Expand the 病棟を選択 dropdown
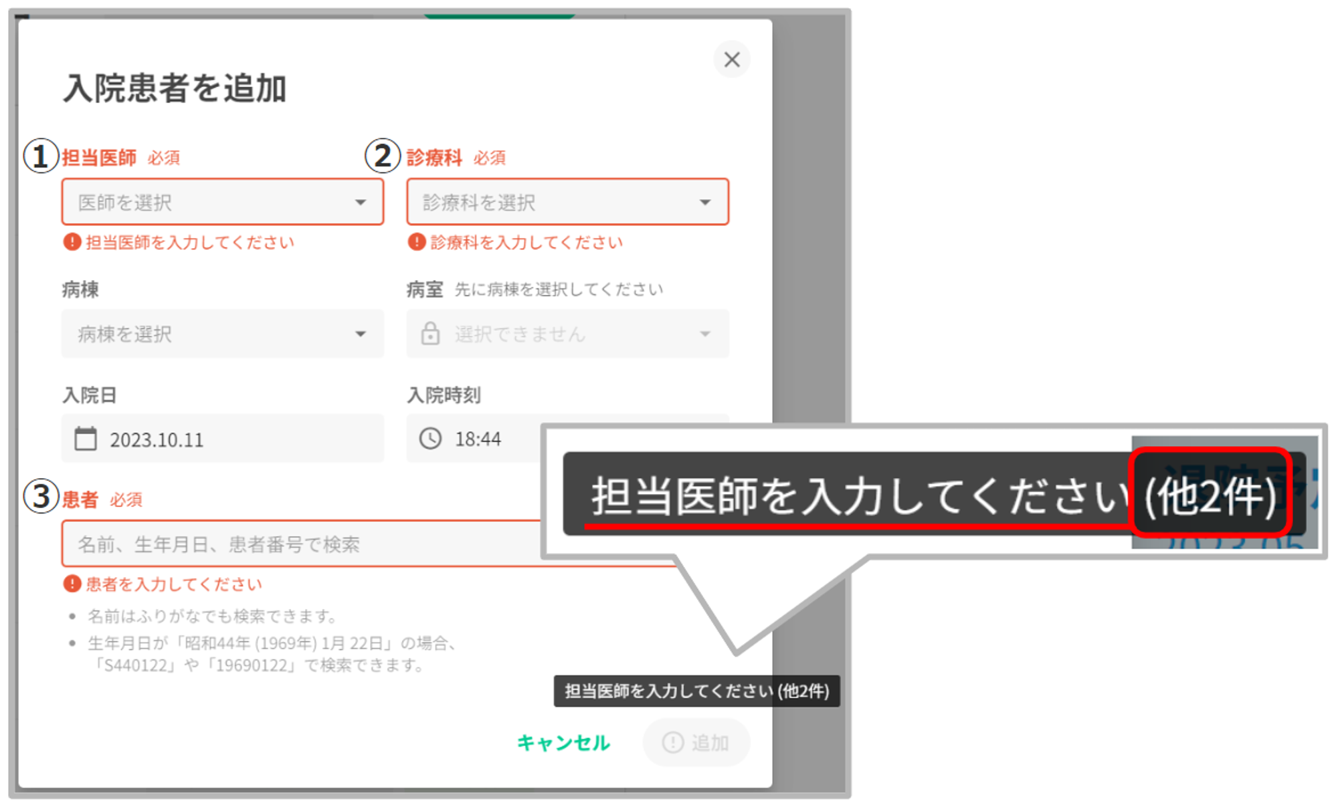Image resolution: width=1338 pixels, height=807 pixels. coord(222,334)
